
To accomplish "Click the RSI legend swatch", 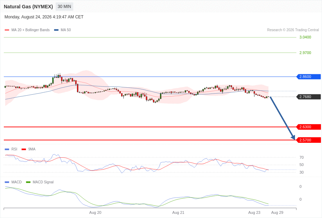I will point(7,149).
